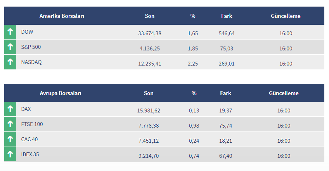Click the green up arrow beside CAC 40
329x171 pixels.
coord(10,139)
